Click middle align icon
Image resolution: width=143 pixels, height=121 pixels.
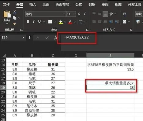[100, 14]
